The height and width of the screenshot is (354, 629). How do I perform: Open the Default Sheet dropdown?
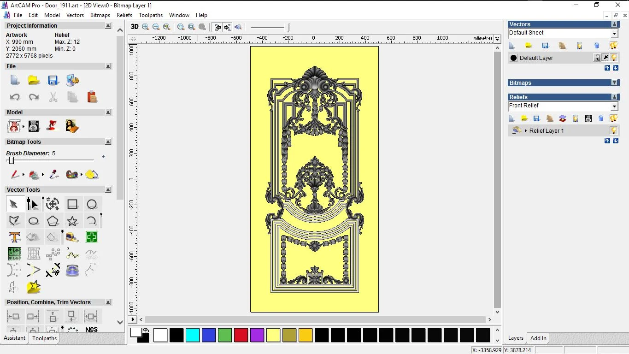click(x=614, y=33)
